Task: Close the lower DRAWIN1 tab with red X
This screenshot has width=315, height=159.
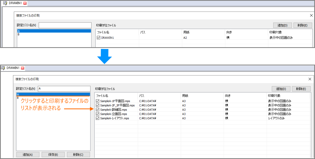Action: point(23,68)
